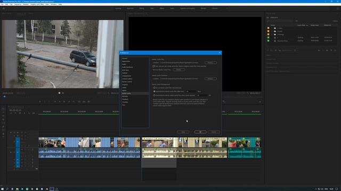Click the days value field for cache age
Screen dimensions: 341x191
tap(191, 91)
